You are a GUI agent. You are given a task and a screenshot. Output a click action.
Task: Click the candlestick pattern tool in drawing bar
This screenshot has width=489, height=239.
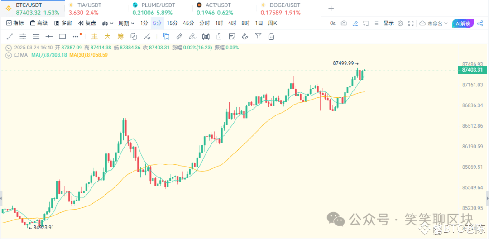point(206,37)
